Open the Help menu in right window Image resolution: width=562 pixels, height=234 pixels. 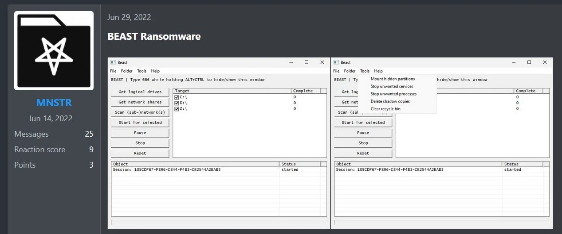point(378,71)
